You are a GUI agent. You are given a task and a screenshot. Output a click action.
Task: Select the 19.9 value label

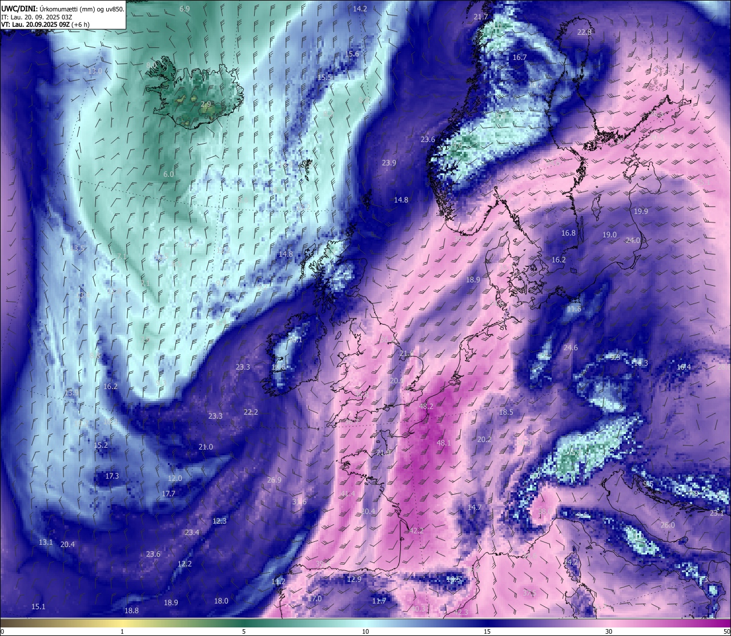641,211
